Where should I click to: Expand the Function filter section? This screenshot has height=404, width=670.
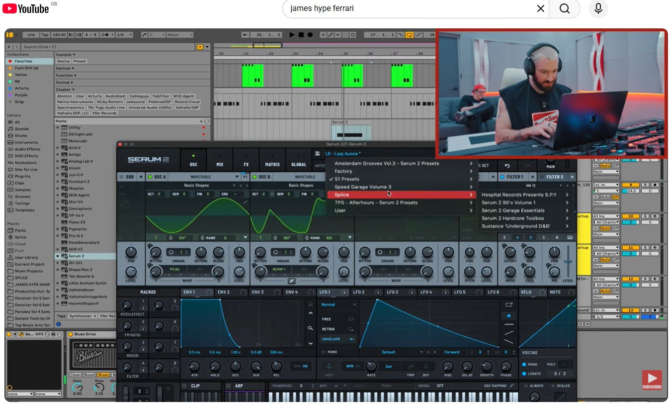tap(66, 75)
